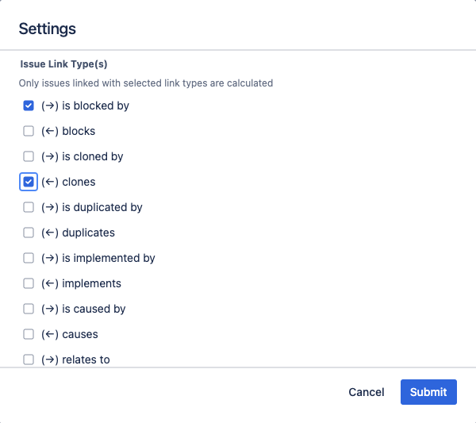
Task: Cancel the Settings dialog
Action: (367, 392)
